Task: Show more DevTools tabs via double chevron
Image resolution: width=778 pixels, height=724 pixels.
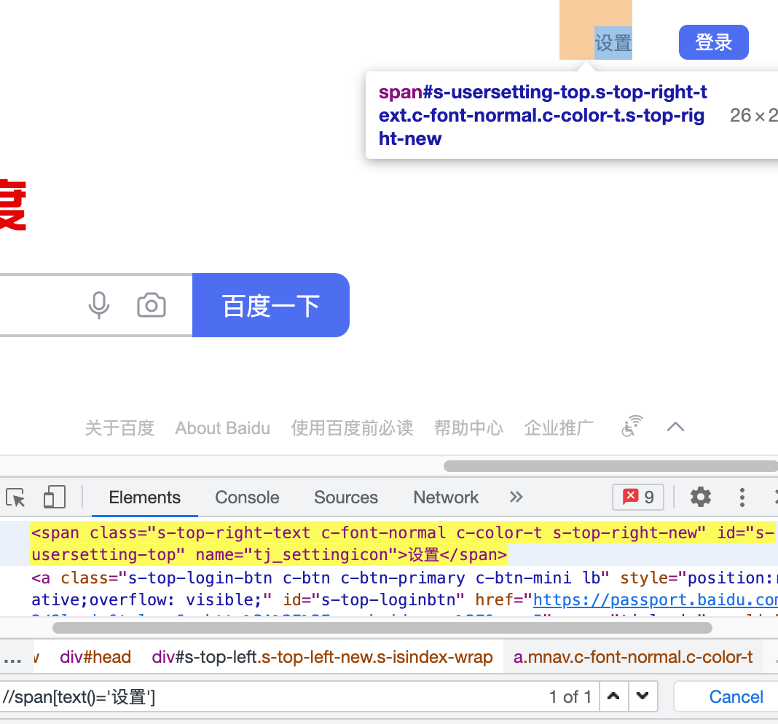Action: [516, 497]
